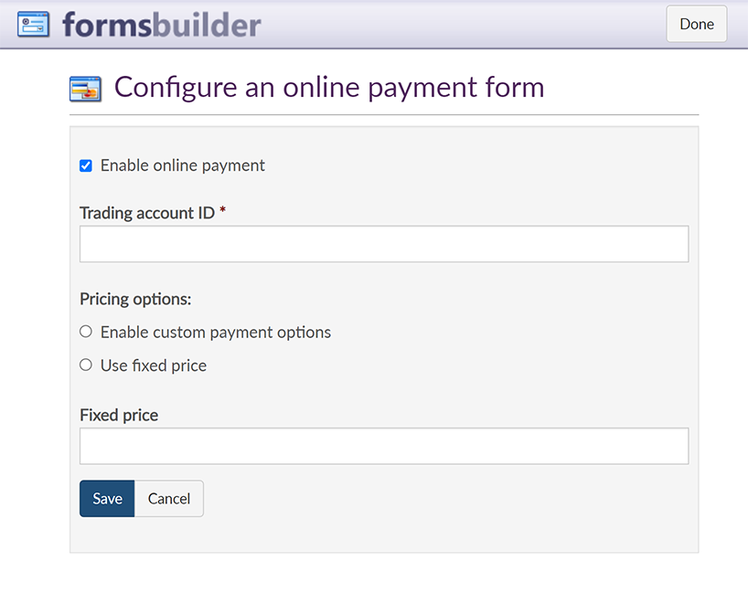Choose the Use fixed price radio button
The height and width of the screenshot is (593, 748).
click(86, 365)
